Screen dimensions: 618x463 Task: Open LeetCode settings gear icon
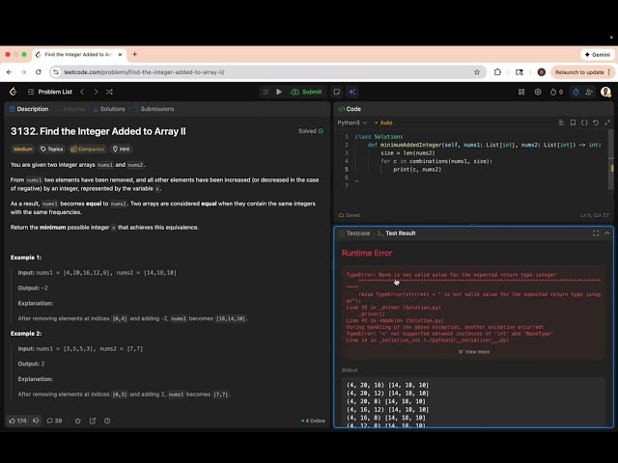(x=537, y=92)
